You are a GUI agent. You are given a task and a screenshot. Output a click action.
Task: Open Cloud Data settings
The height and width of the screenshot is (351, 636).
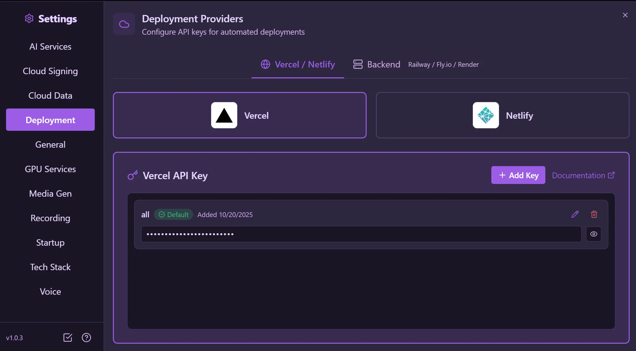pyautogui.click(x=50, y=95)
